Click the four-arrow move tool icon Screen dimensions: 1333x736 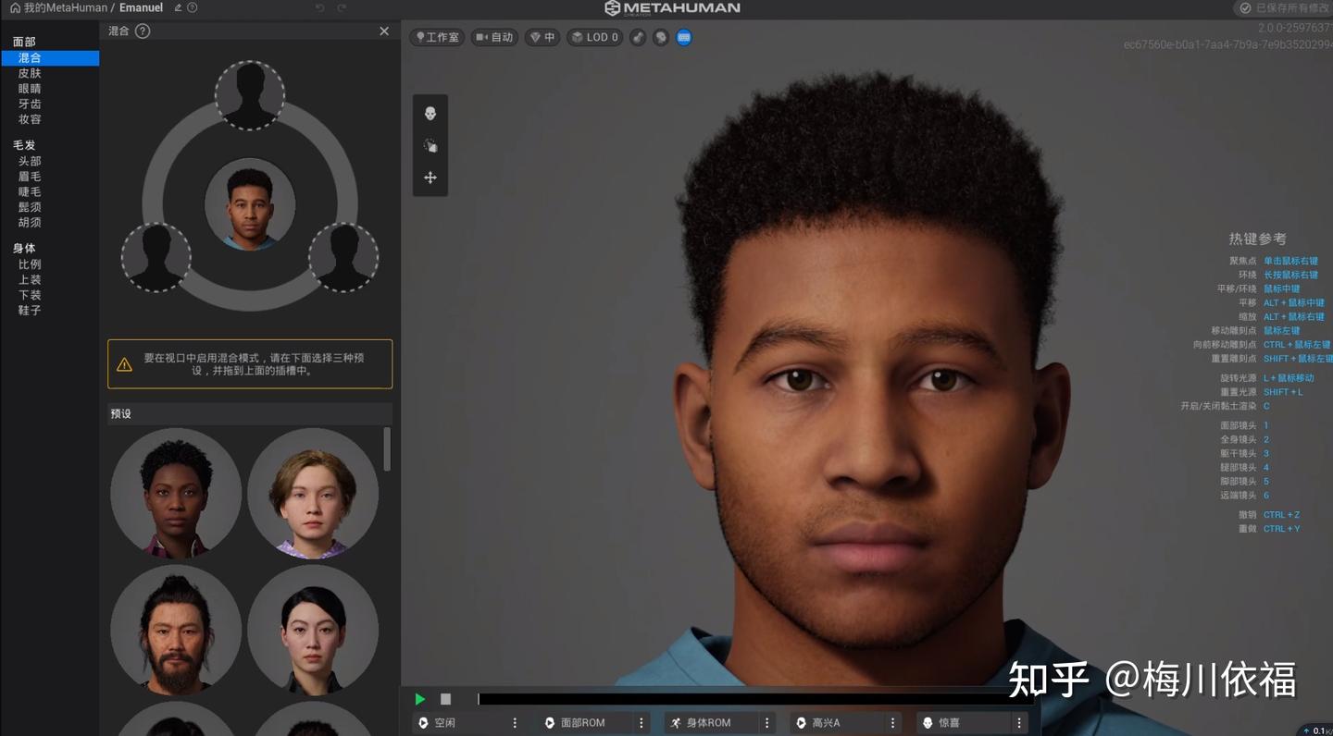click(430, 178)
